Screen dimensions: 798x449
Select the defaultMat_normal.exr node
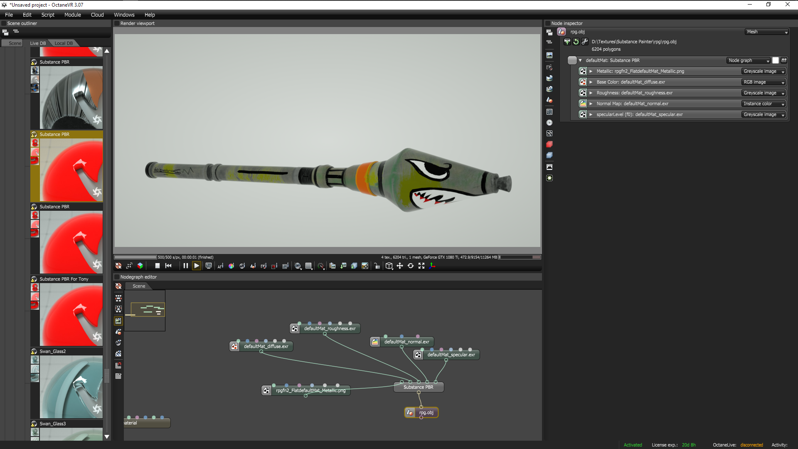click(406, 342)
